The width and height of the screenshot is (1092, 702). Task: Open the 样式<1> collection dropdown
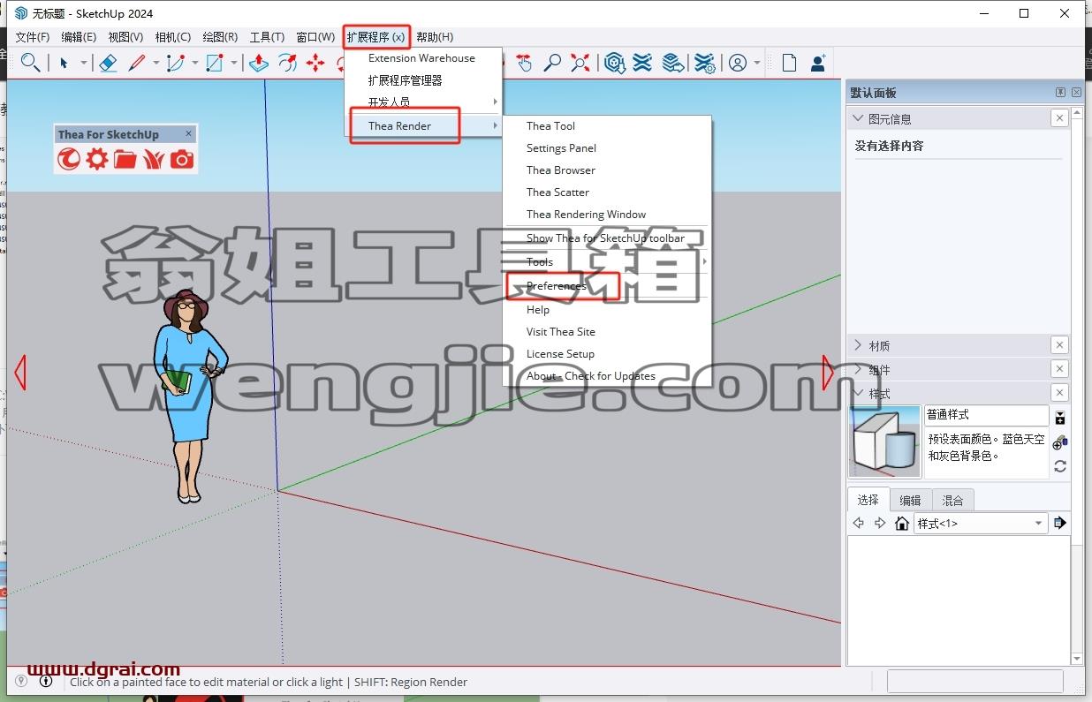coord(980,523)
